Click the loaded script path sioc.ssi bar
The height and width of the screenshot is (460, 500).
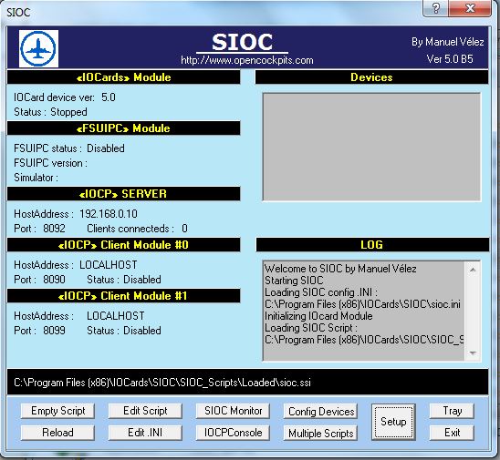(247, 382)
